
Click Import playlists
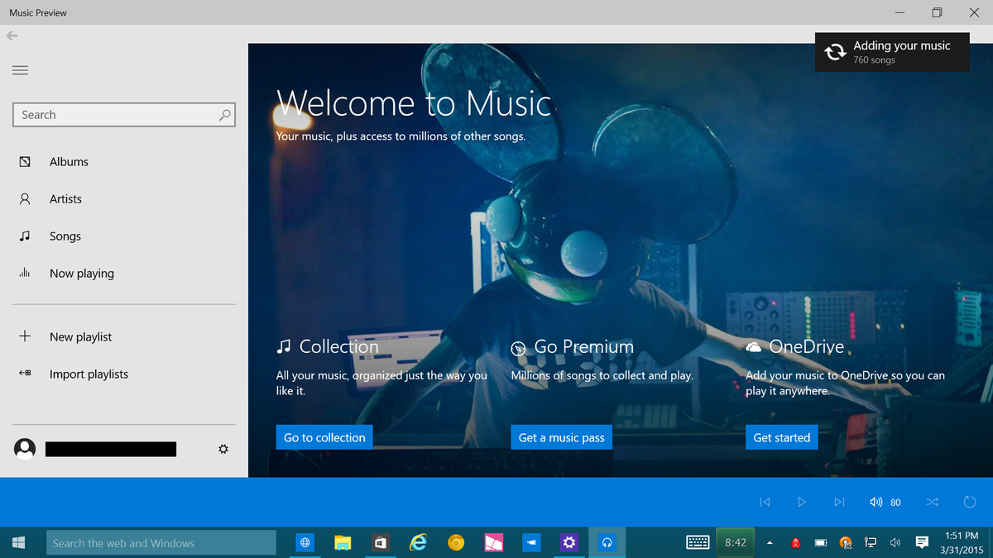[x=89, y=374]
